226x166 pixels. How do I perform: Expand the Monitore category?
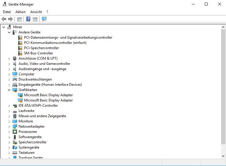[9, 122]
